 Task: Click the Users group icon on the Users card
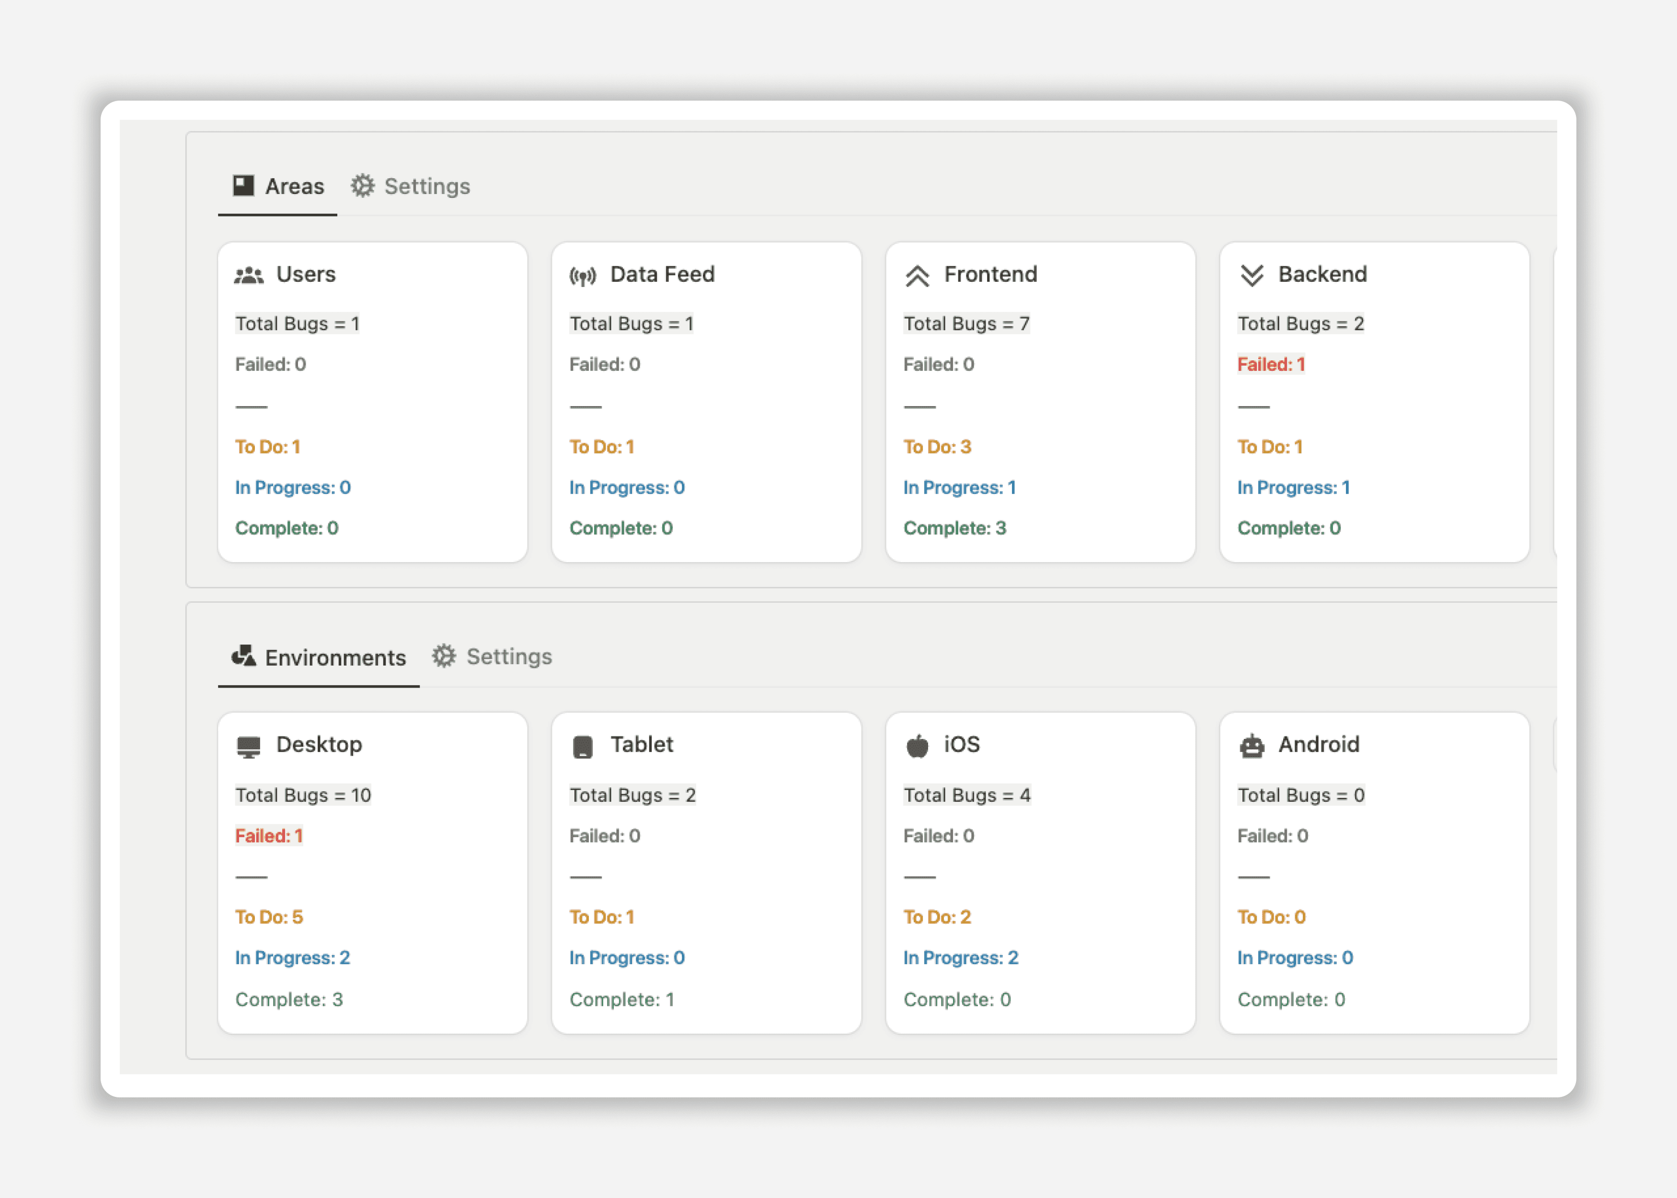[x=249, y=274]
